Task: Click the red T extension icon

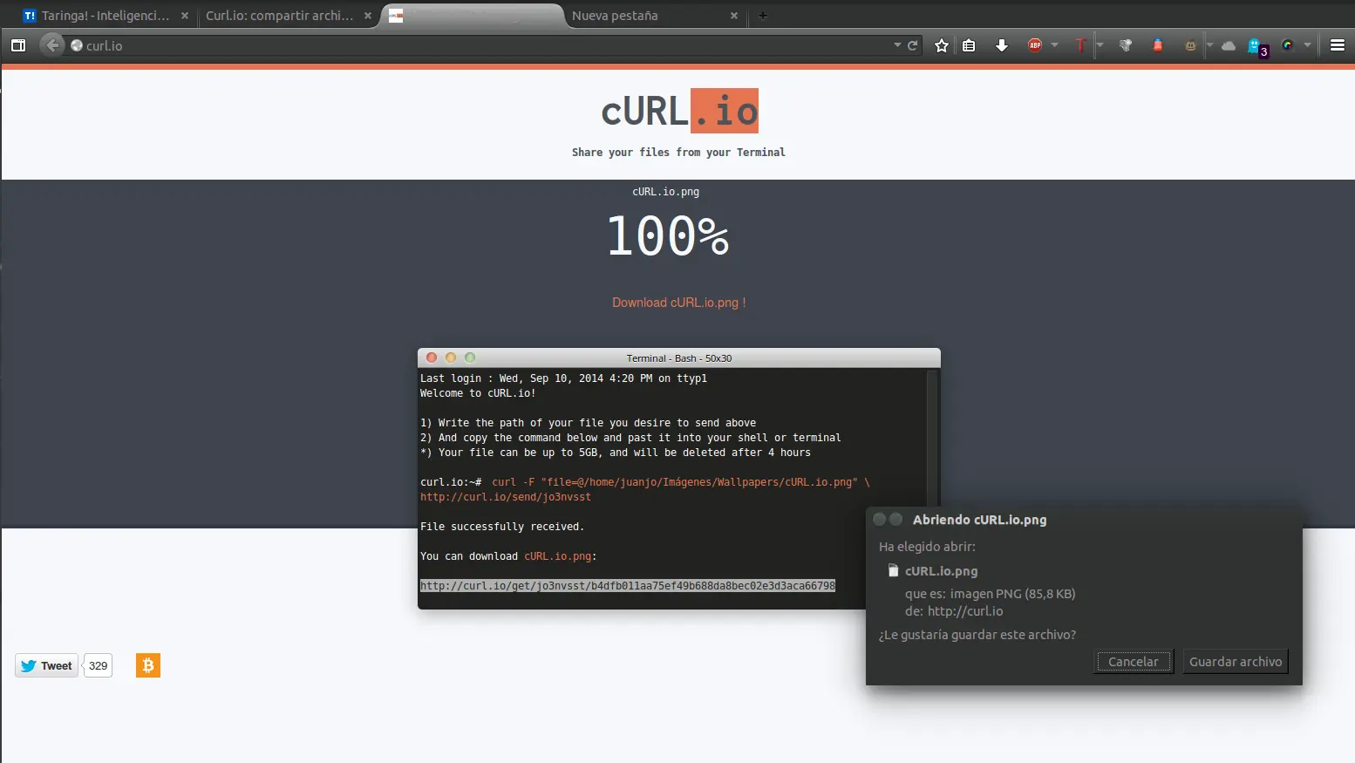Action: point(1080,45)
